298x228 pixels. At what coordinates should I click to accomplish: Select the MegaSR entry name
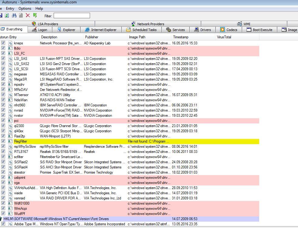21,79
